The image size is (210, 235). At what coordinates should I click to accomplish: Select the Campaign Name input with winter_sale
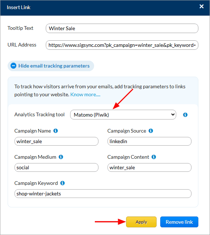point(56,141)
